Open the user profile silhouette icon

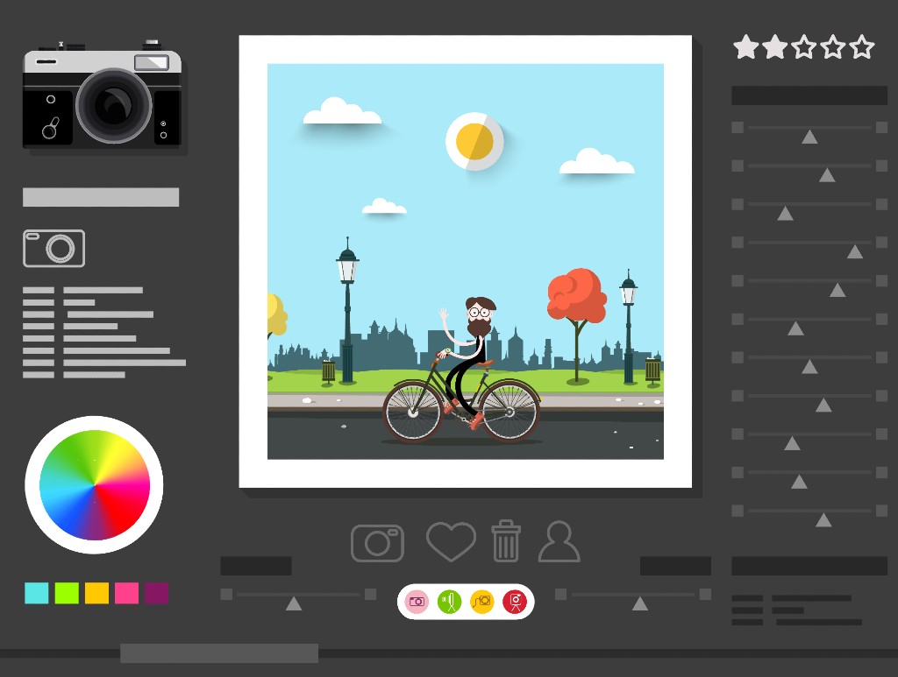click(x=559, y=542)
